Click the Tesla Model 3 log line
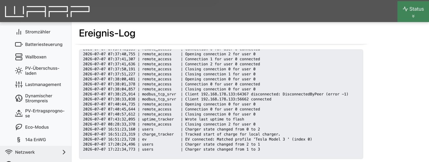The width and height of the screenshot is (429, 162). pos(198,139)
